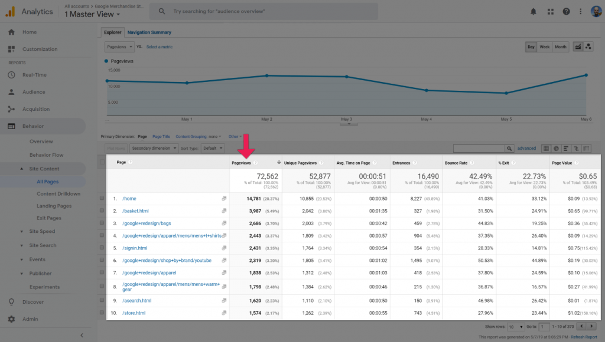The width and height of the screenshot is (605, 342).
Task: Open the notifications bell
Action: coord(533,11)
